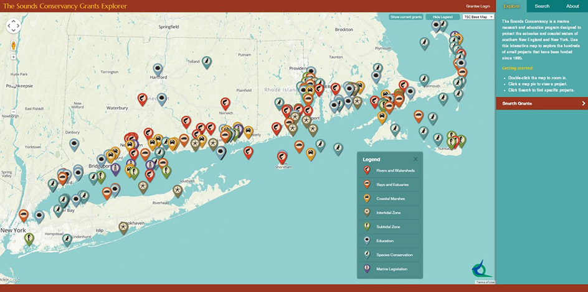The height and width of the screenshot is (292, 588).
Task: Click the pan down arrow on map control
Action: coord(14,30)
